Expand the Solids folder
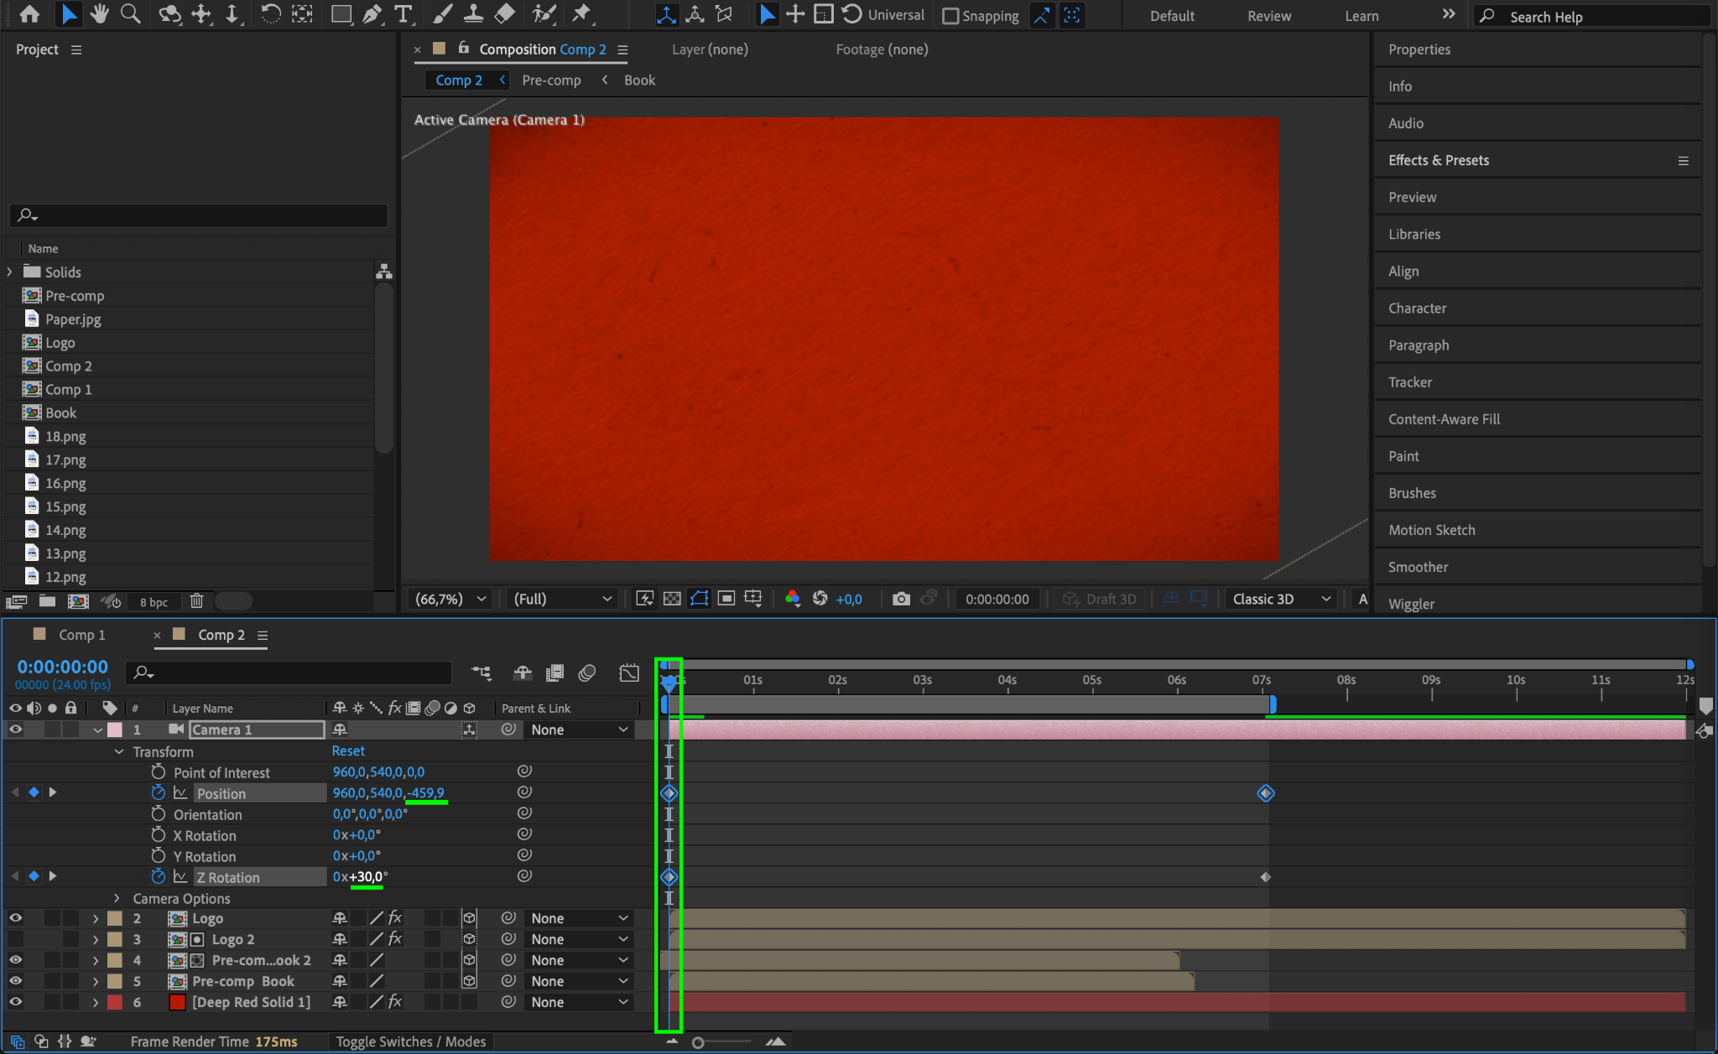The height and width of the screenshot is (1054, 1718). click(x=10, y=272)
